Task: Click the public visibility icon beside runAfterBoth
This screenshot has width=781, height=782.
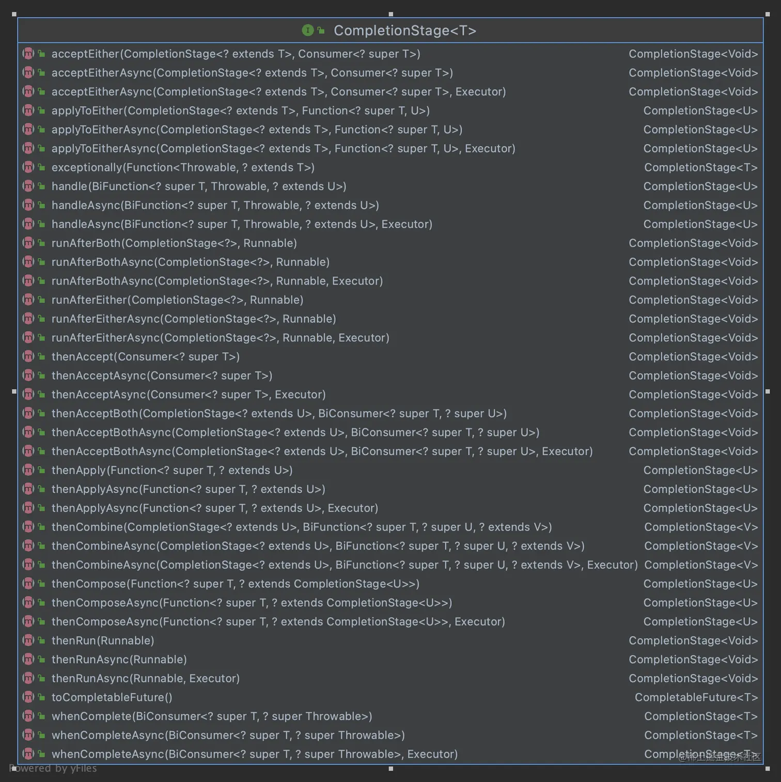Action: 42,243
